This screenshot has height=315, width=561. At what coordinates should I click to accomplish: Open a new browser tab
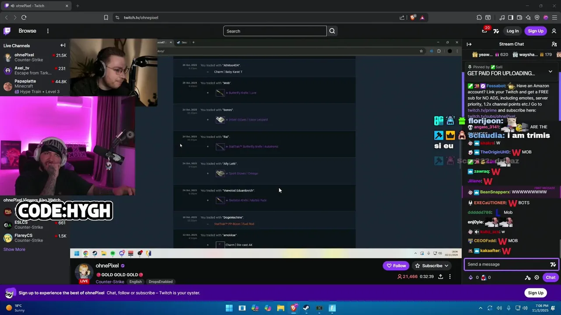point(78,6)
